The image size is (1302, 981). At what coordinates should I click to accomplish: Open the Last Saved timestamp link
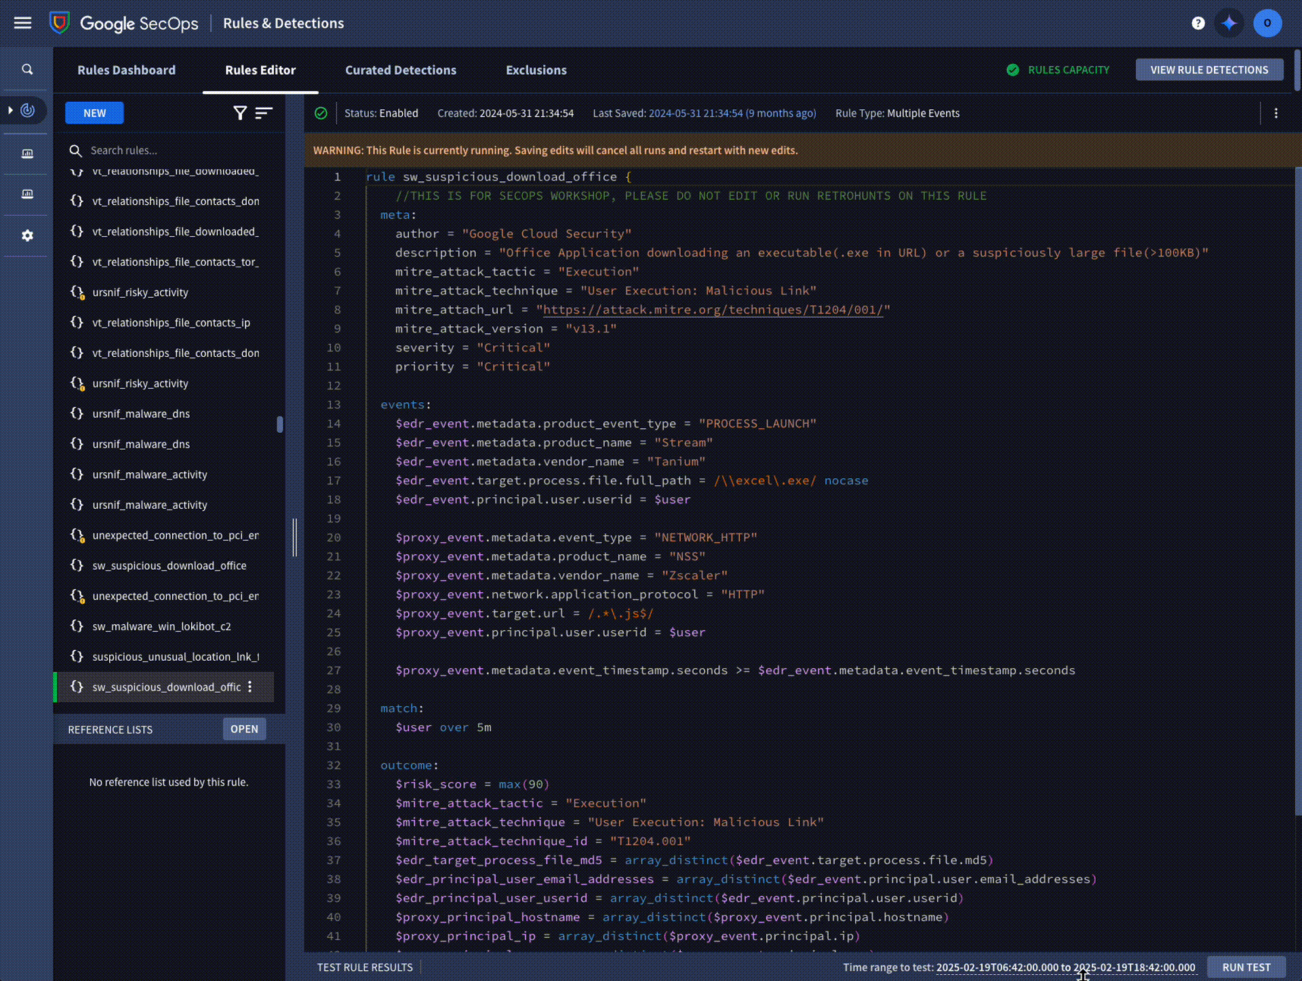pyautogui.click(x=732, y=113)
